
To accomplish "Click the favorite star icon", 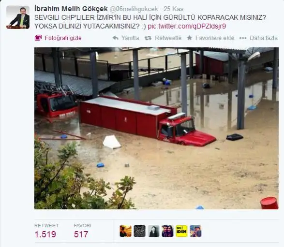I will click(190, 38).
